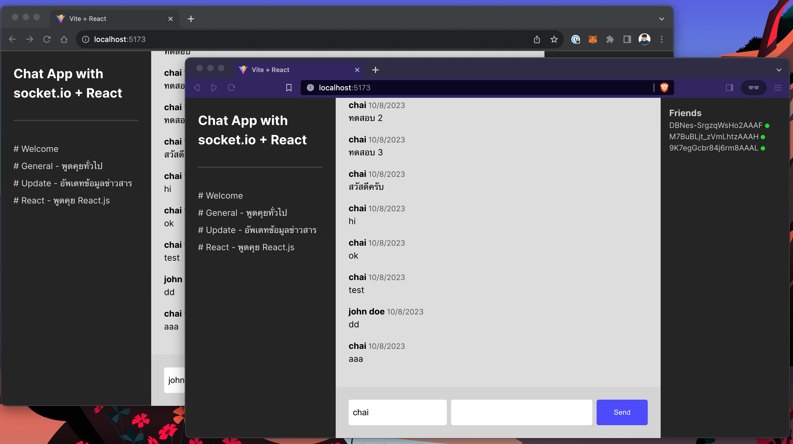Click the Chrome home icon
Image resolution: width=793 pixels, height=444 pixels.
[64, 39]
